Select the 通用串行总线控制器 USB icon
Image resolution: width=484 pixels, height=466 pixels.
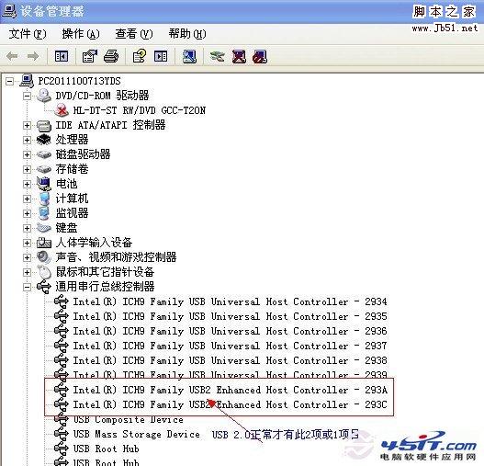(44, 287)
